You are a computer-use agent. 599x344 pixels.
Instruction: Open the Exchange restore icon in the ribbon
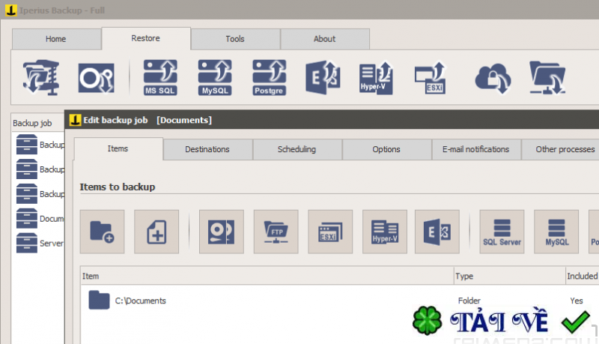[323, 78]
